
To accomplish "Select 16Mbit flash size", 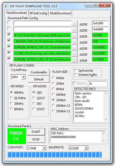I will click(x=59, y=94).
